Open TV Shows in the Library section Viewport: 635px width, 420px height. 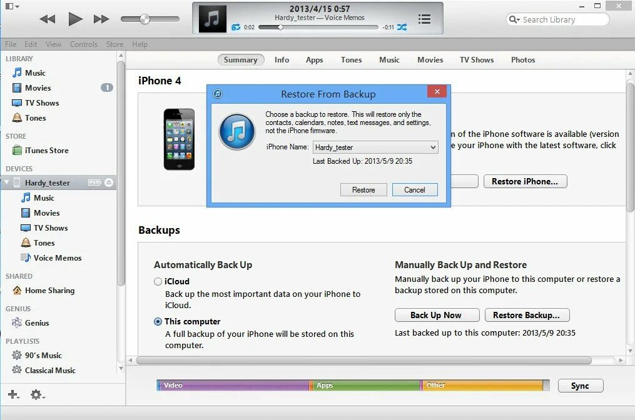pos(59,102)
